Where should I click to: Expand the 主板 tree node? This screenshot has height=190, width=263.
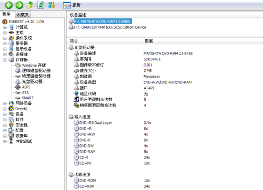tap(5, 33)
